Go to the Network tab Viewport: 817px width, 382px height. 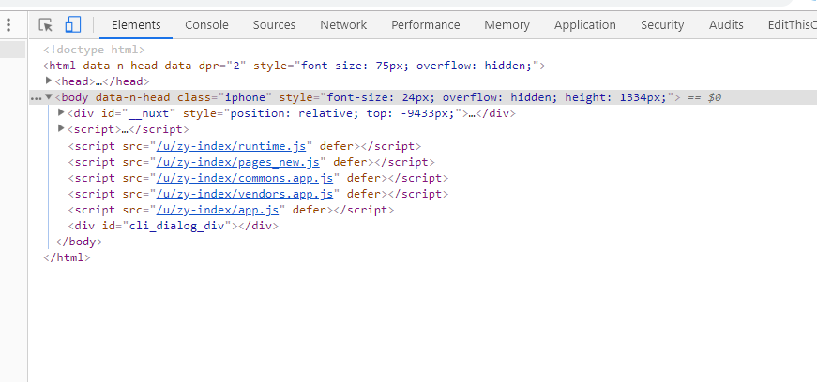(x=343, y=25)
